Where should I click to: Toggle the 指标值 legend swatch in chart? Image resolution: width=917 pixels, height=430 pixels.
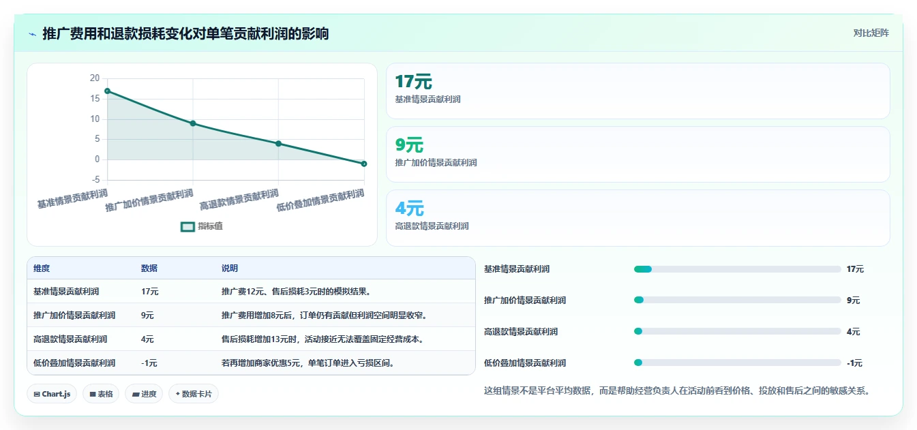tap(187, 226)
